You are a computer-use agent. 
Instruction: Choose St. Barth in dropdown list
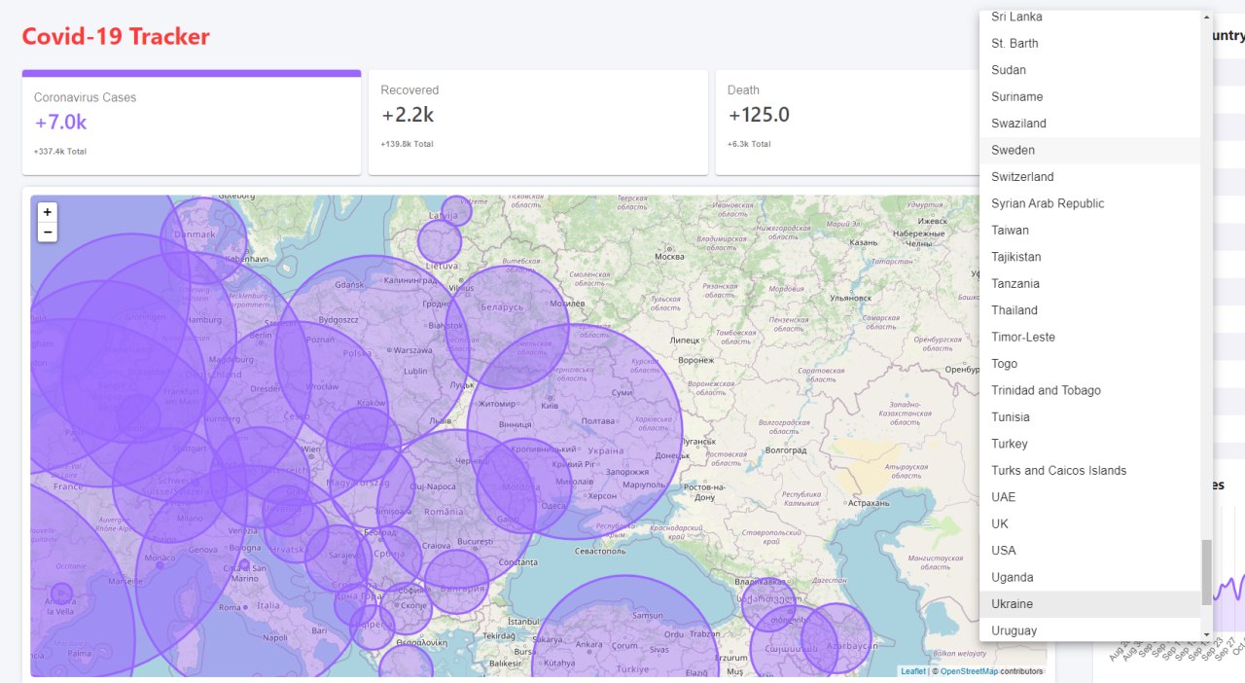tap(1089, 43)
